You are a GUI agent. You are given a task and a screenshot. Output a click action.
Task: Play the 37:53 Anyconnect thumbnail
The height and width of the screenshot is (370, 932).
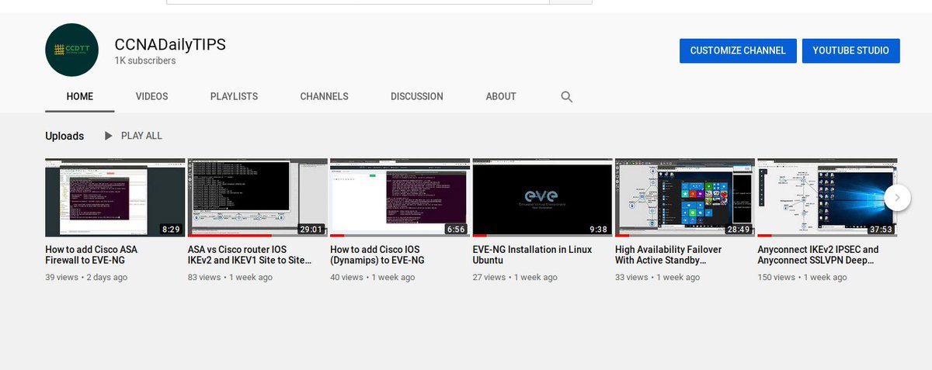[827, 197]
